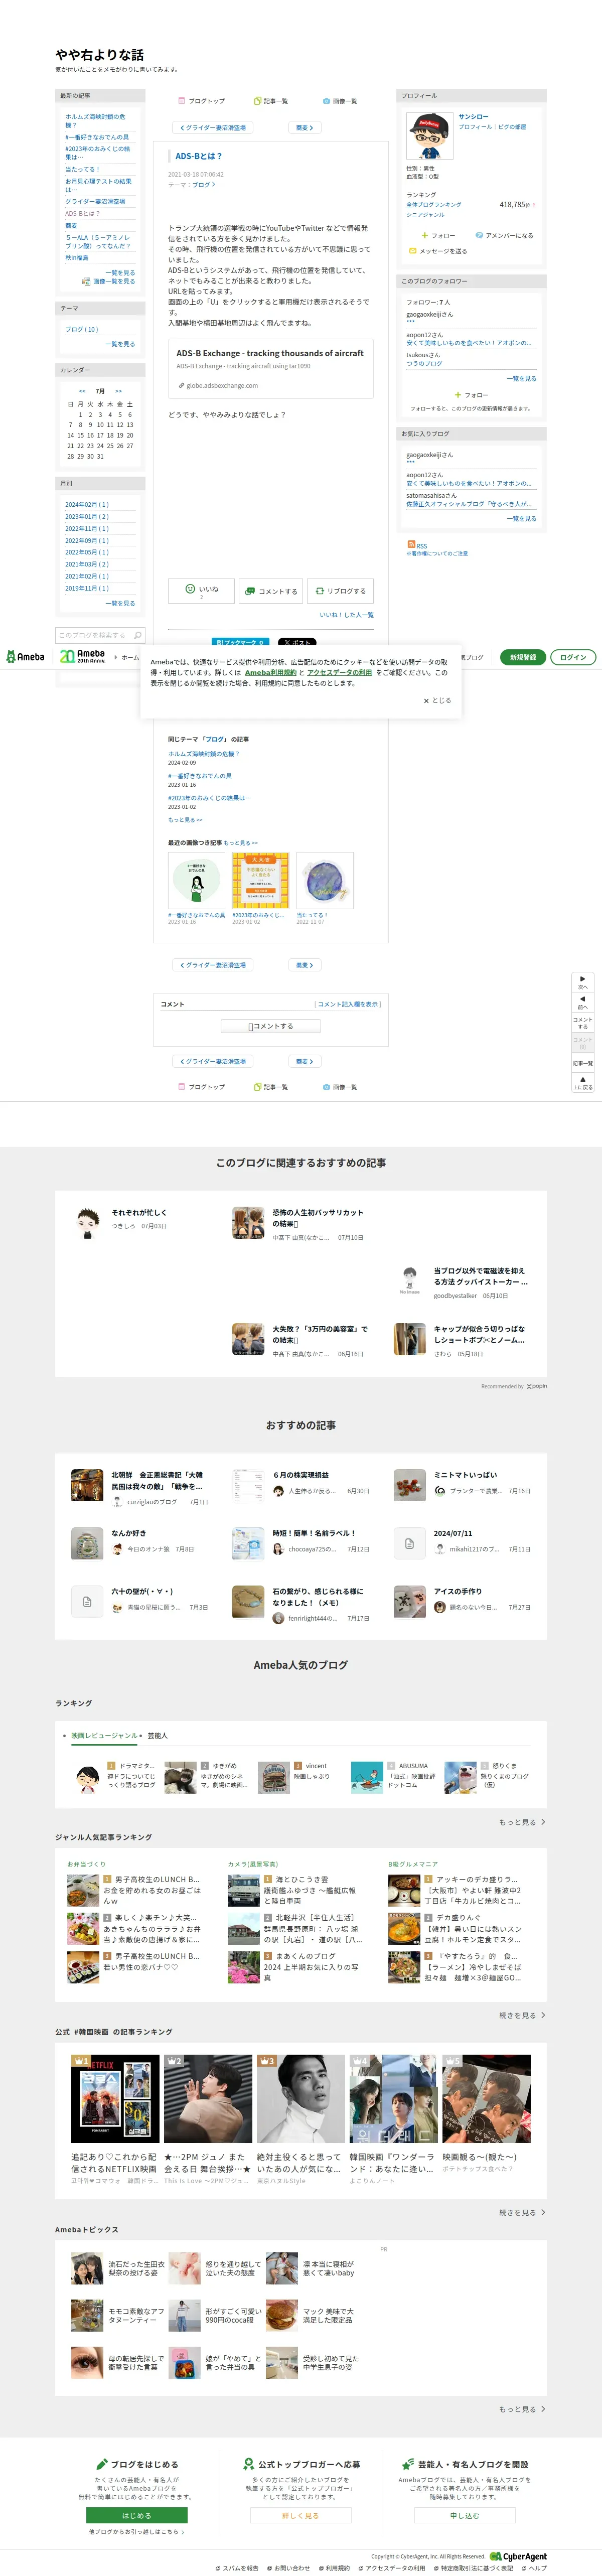
Task: Click the CyberAgent logo in footer
Action: [518, 2556]
